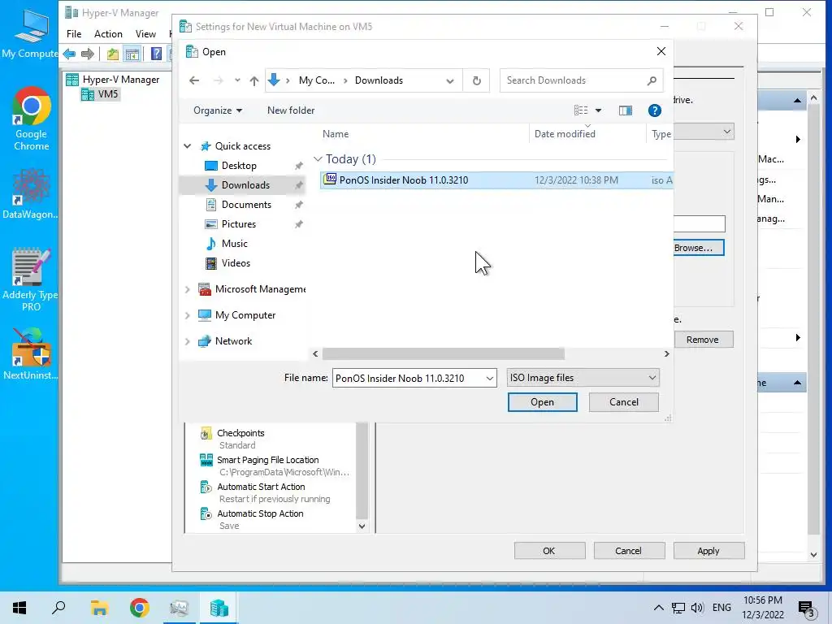Click OK in VM settings window
Image resolution: width=832 pixels, height=624 pixels.
(549, 551)
